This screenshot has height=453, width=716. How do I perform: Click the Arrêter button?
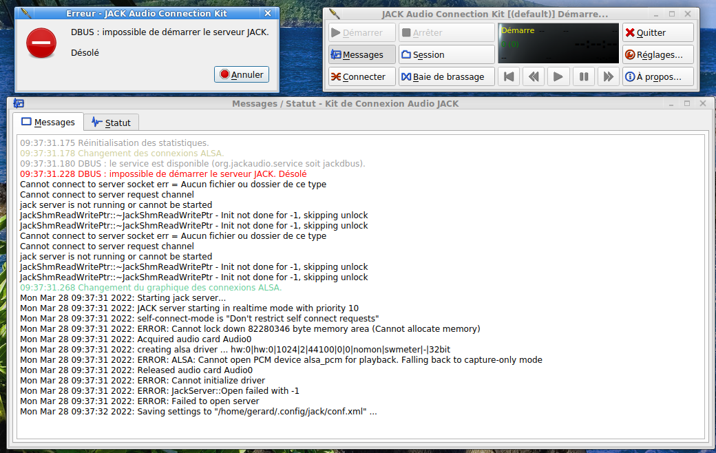447,32
